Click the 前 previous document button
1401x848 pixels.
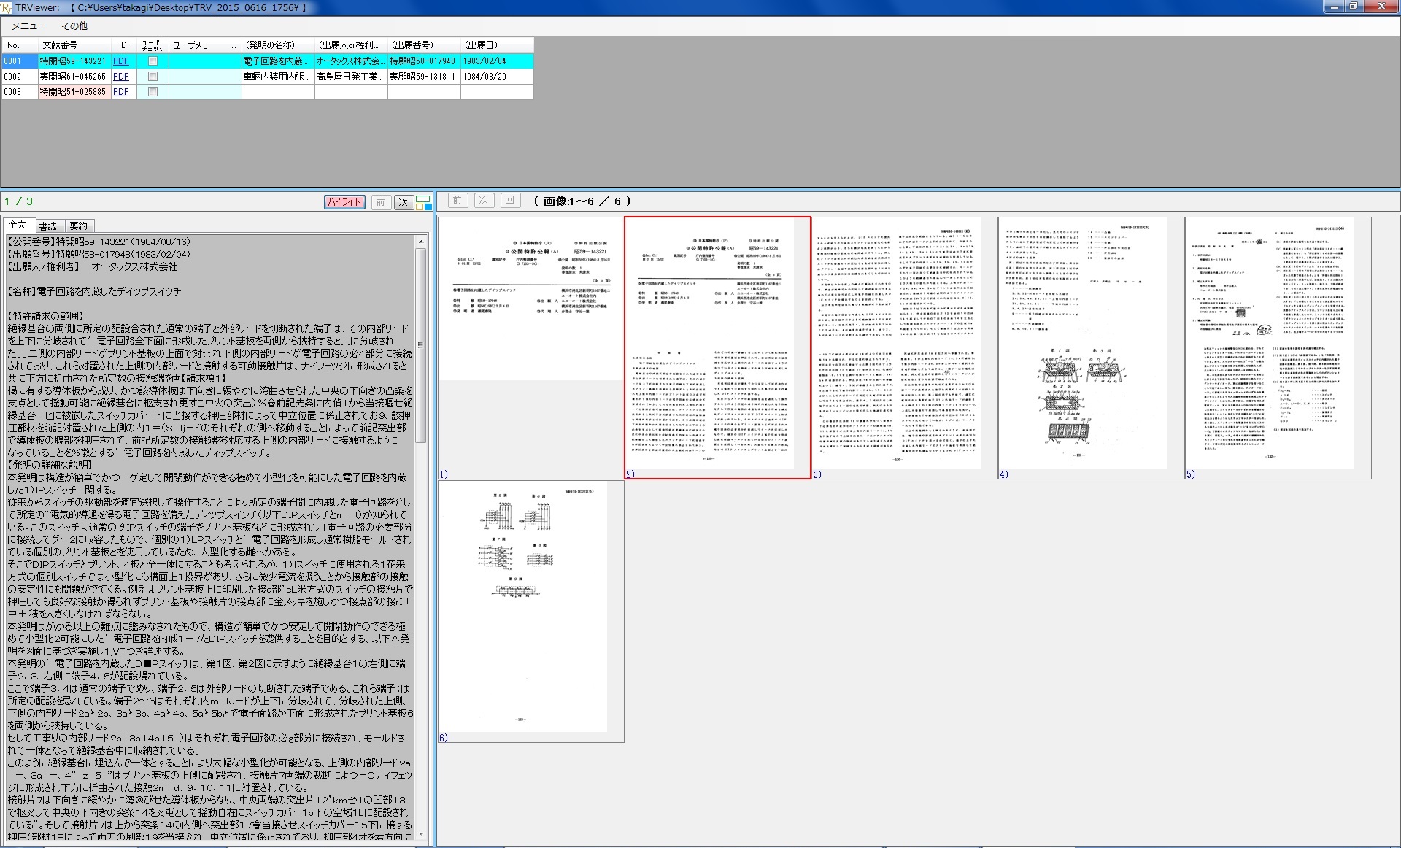380,203
